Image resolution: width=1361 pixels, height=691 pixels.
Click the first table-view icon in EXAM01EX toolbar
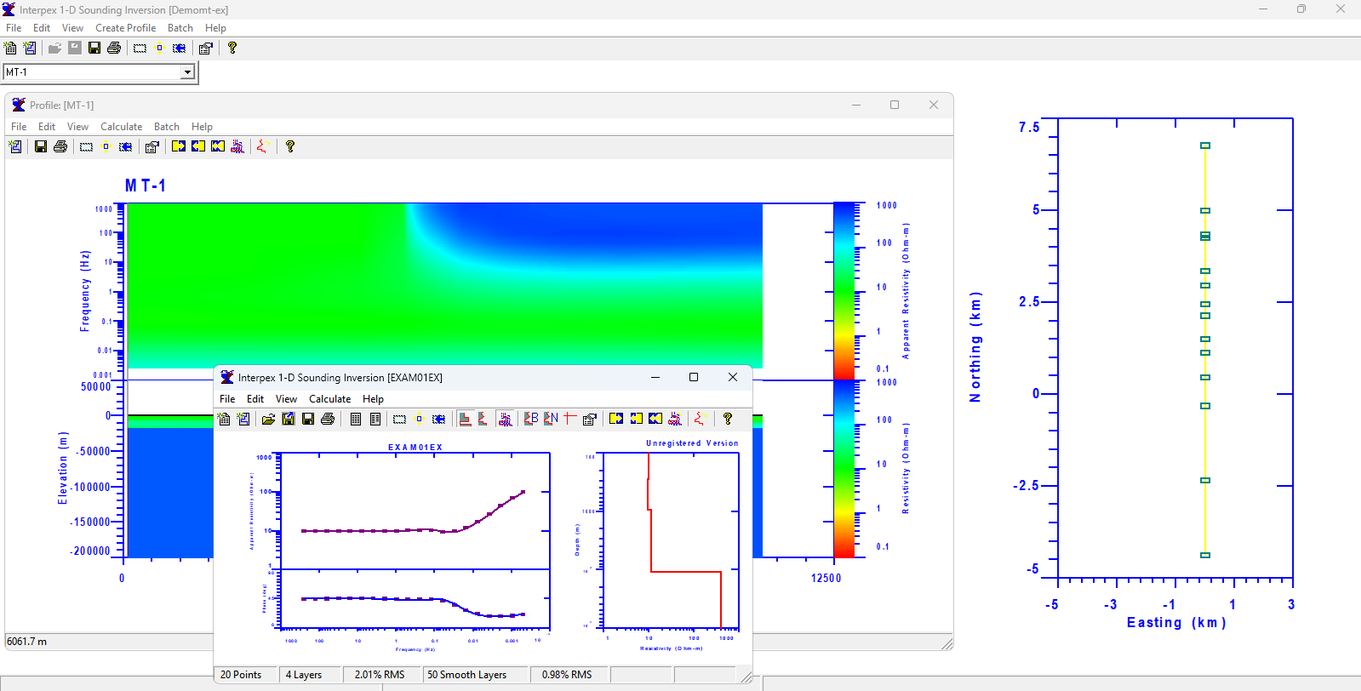click(356, 419)
